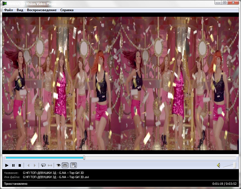The image size is (241, 189).
Task: Click the 0:01:19 / 0:03:52 time readout
Action: click(x=224, y=184)
